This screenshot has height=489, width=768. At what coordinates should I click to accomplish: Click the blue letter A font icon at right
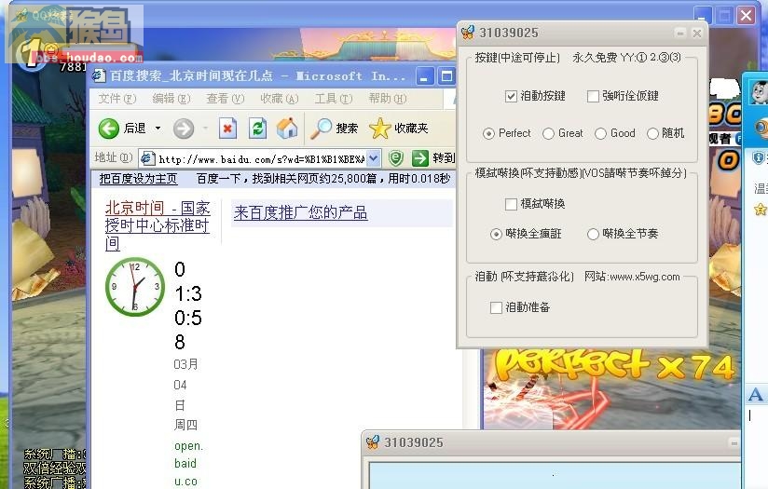(x=755, y=395)
